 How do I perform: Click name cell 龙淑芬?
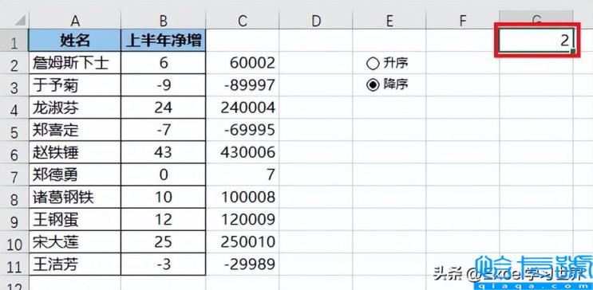75,108
